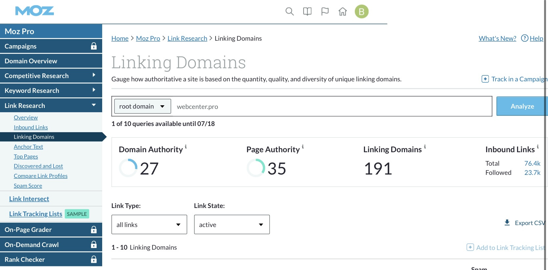This screenshot has width=548, height=270.
Task: Show Domain Authority info tooltip icon
Action: (186, 147)
